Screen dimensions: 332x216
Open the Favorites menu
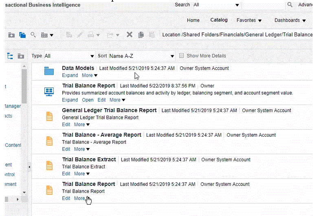coord(249,20)
